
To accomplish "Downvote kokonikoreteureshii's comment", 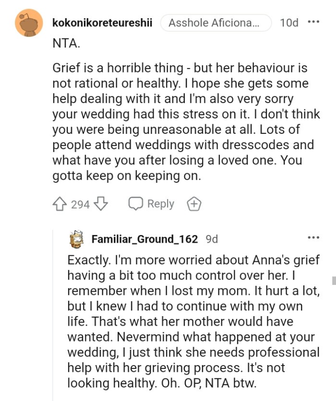I will tap(100, 204).
